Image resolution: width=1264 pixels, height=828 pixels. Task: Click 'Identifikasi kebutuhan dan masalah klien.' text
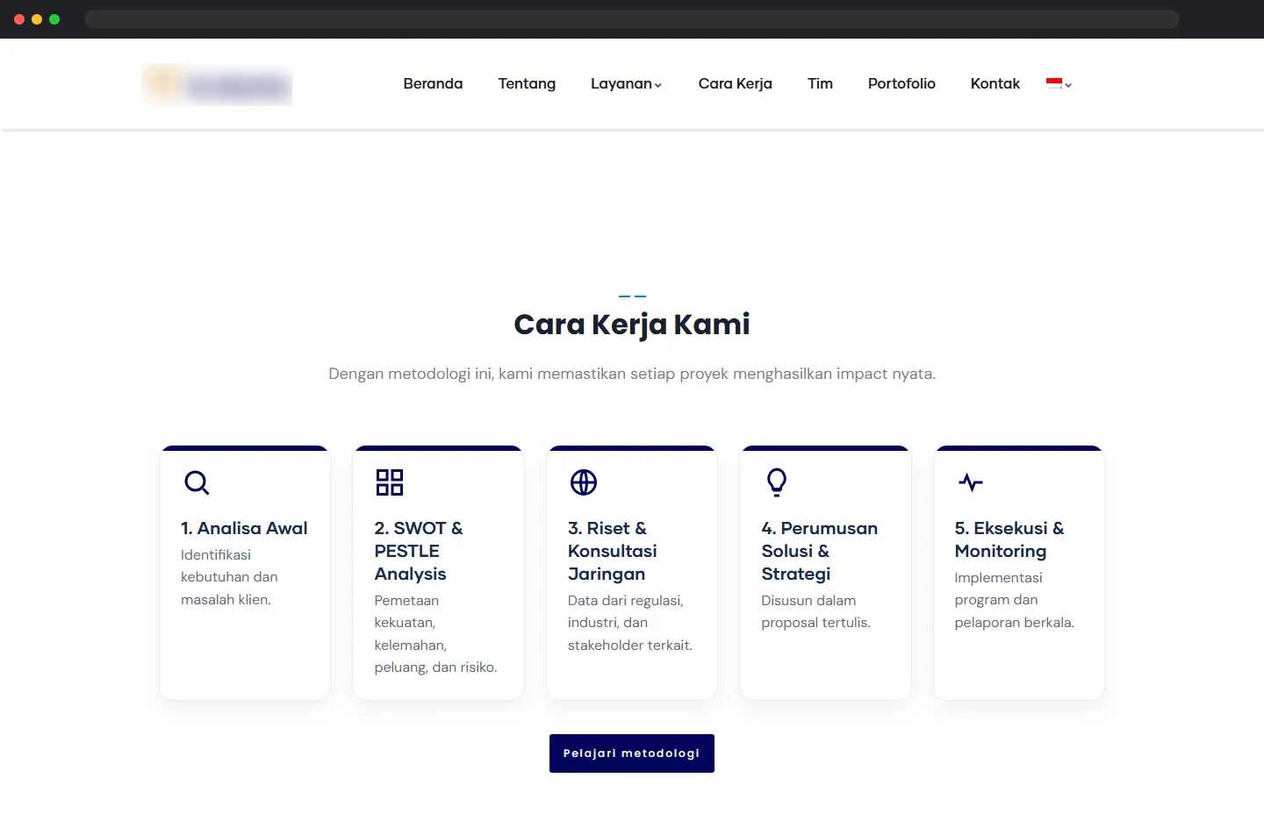pyautogui.click(x=229, y=577)
